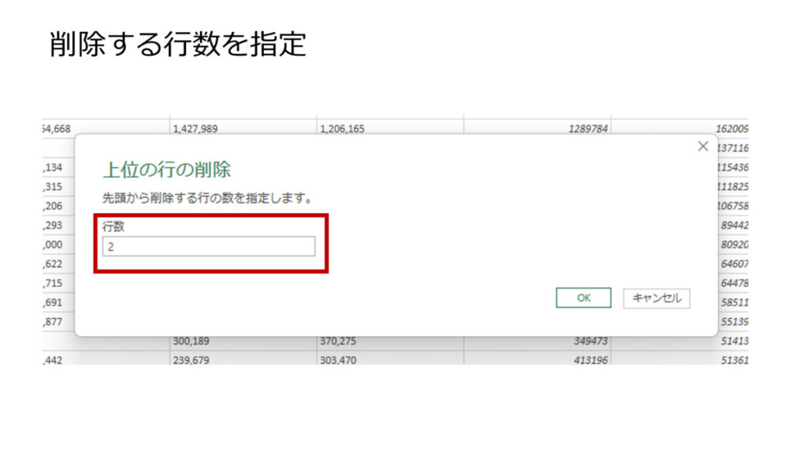The height and width of the screenshot is (450, 800).
Task: Select the right-column cell 89442
Action: (734, 225)
